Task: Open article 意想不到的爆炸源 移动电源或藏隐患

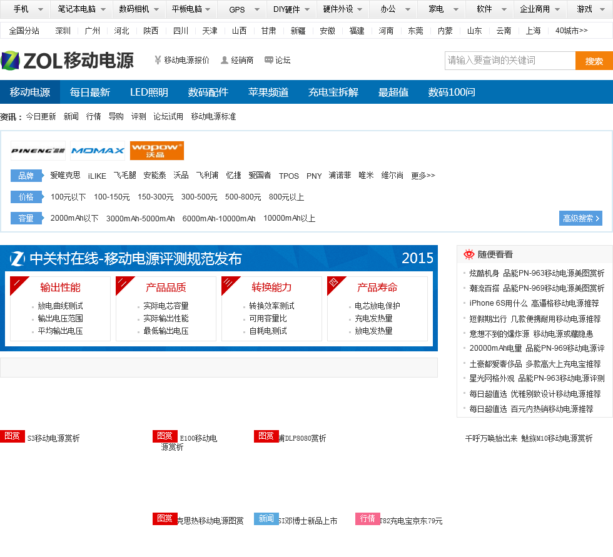Action: pyautogui.click(x=531, y=334)
